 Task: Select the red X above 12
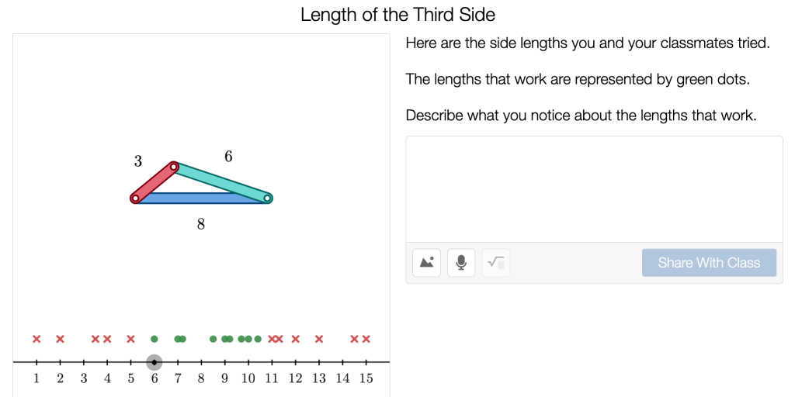pos(295,339)
